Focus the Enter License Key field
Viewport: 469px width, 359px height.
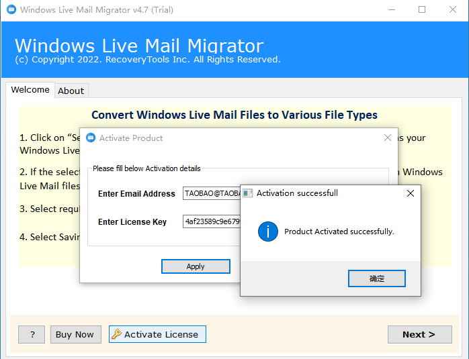pos(212,221)
